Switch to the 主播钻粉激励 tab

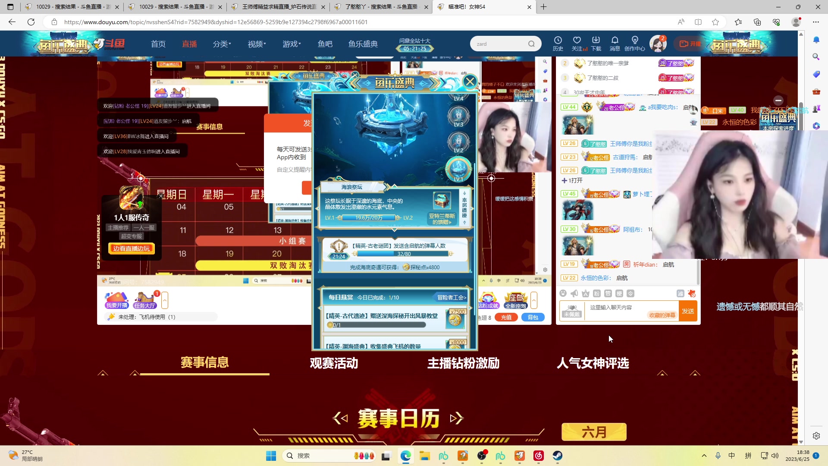(464, 363)
